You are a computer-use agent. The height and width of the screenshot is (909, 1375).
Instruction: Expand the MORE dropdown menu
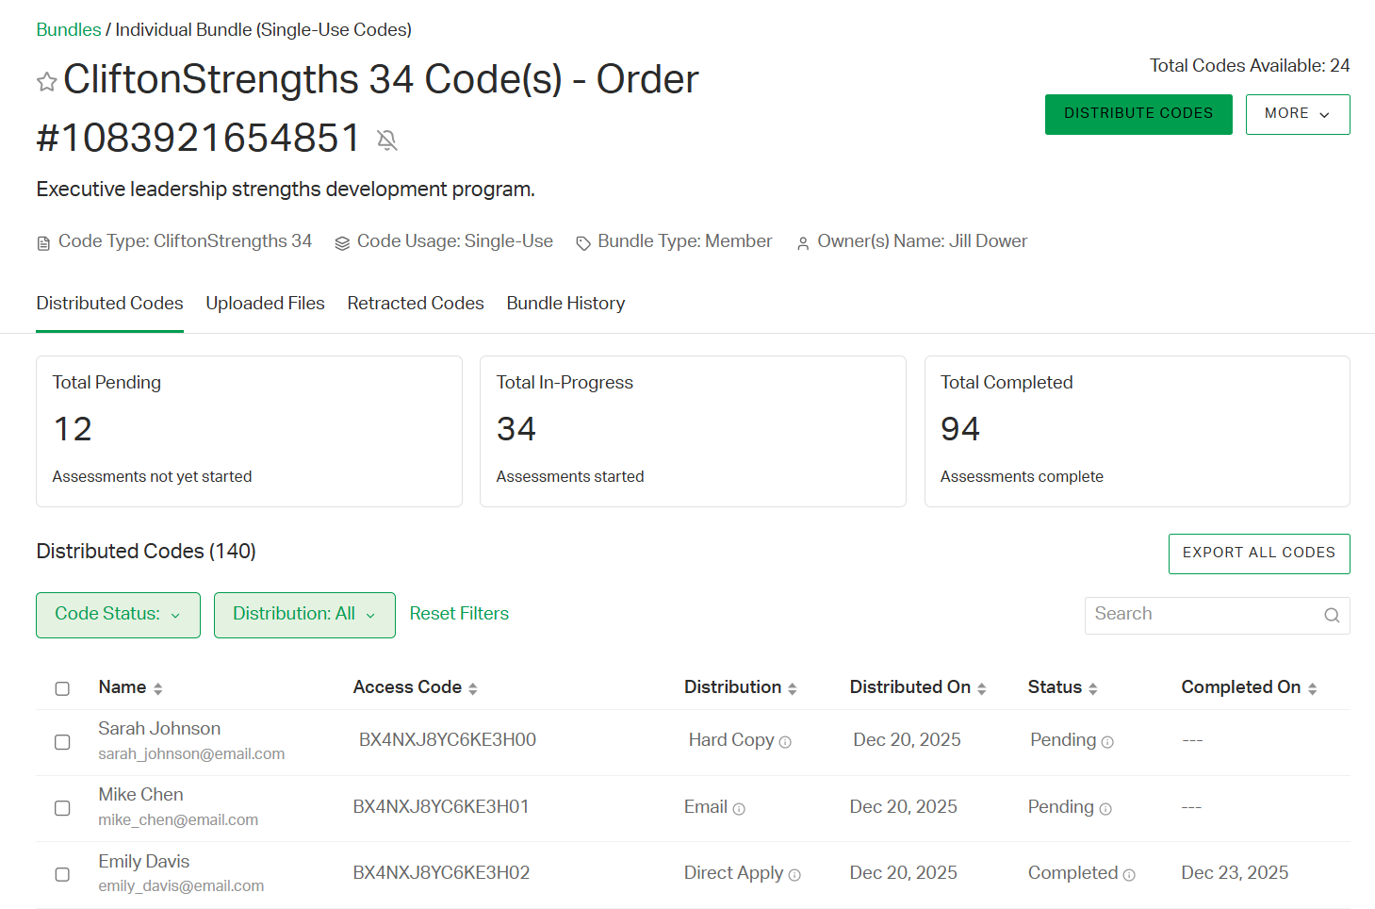point(1298,114)
